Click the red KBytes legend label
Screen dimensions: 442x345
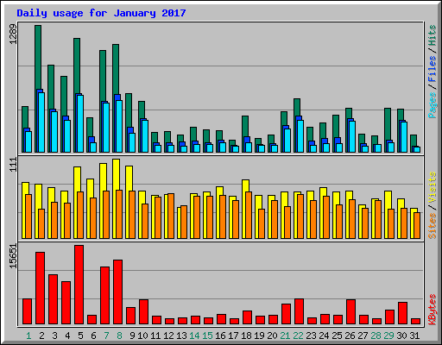click(433, 309)
